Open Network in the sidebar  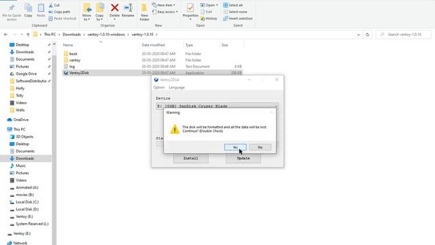pyautogui.click(x=20, y=243)
